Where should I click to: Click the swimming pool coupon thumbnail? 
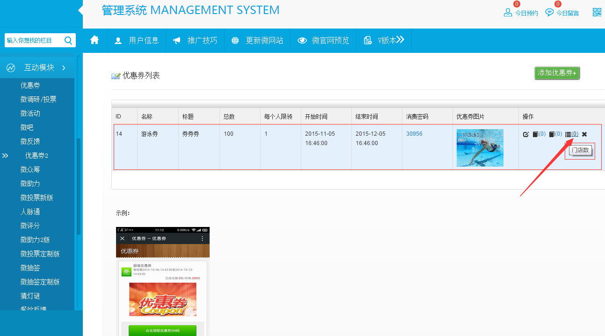(x=480, y=148)
